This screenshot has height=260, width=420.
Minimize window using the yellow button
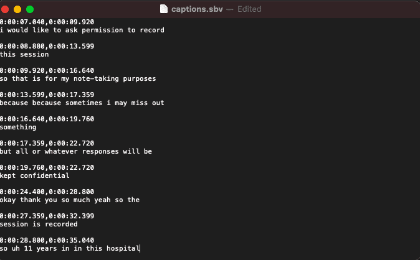pos(17,9)
